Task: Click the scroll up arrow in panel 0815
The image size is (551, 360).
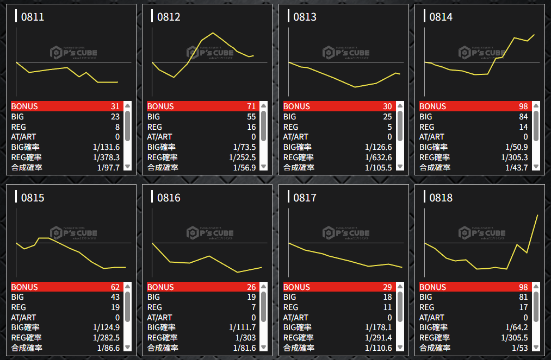Action: [x=128, y=286]
